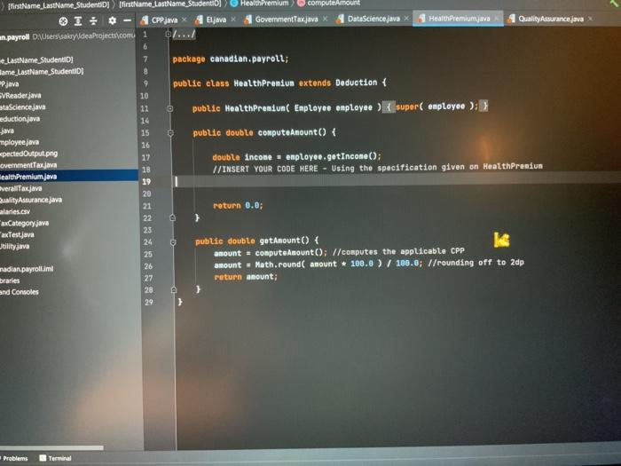
Task: Close the CPP.java tab
Action: coord(185,20)
